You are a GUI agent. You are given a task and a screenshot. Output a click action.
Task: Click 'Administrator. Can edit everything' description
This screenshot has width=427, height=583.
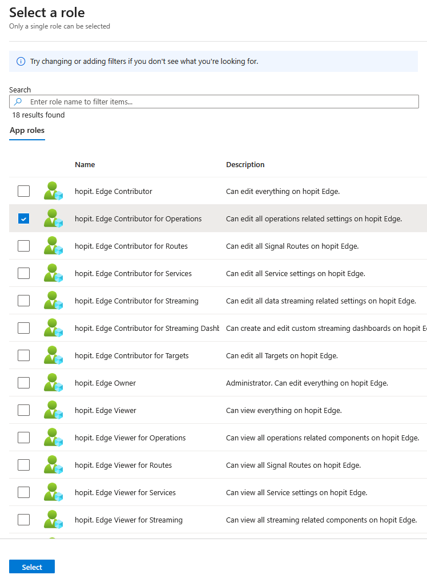pos(307,383)
